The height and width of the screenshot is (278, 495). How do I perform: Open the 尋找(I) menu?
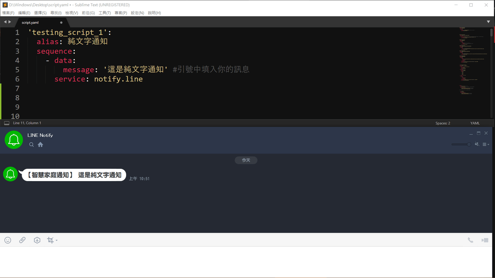pyautogui.click(x=56, y=13)
